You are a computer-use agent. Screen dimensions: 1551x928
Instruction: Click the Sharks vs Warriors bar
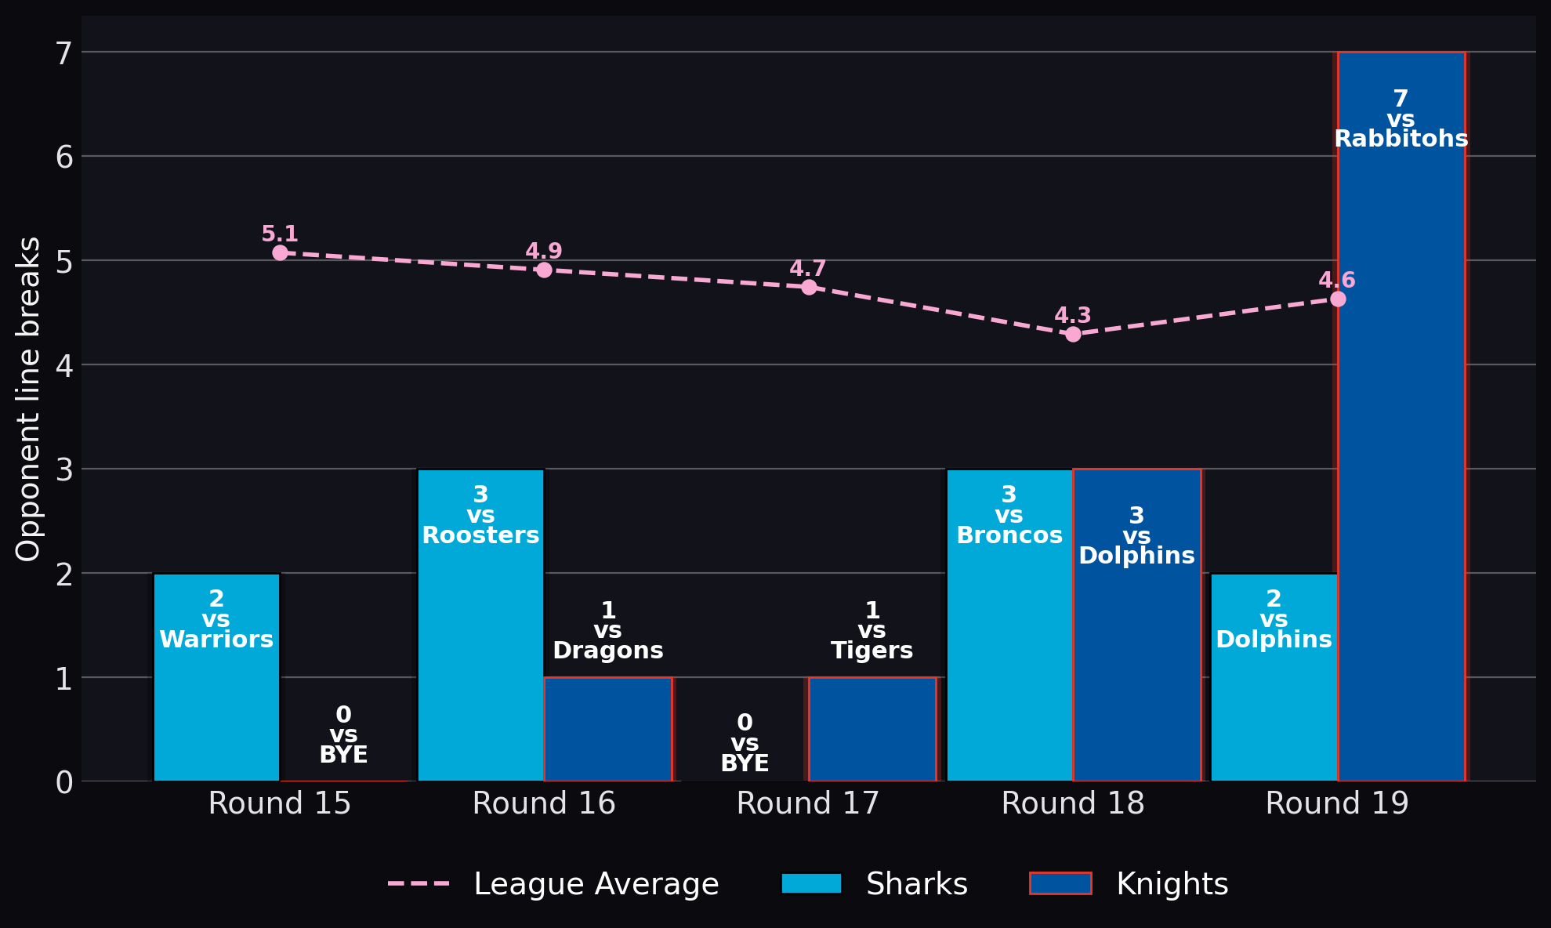point(216,677)
